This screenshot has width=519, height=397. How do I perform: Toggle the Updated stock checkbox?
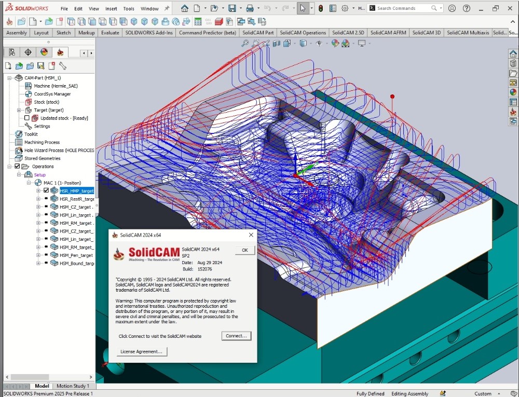(x=27, y=118)
